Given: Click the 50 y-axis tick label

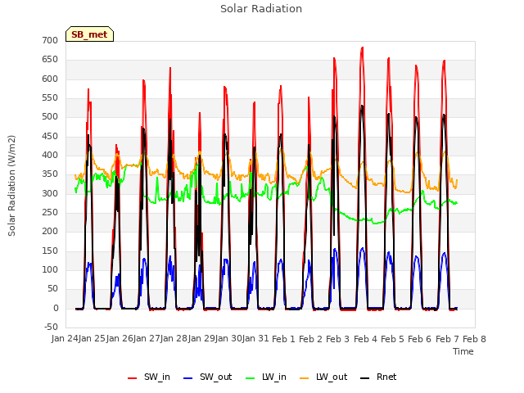Looking at the screenshot, I should pos(52,289).
